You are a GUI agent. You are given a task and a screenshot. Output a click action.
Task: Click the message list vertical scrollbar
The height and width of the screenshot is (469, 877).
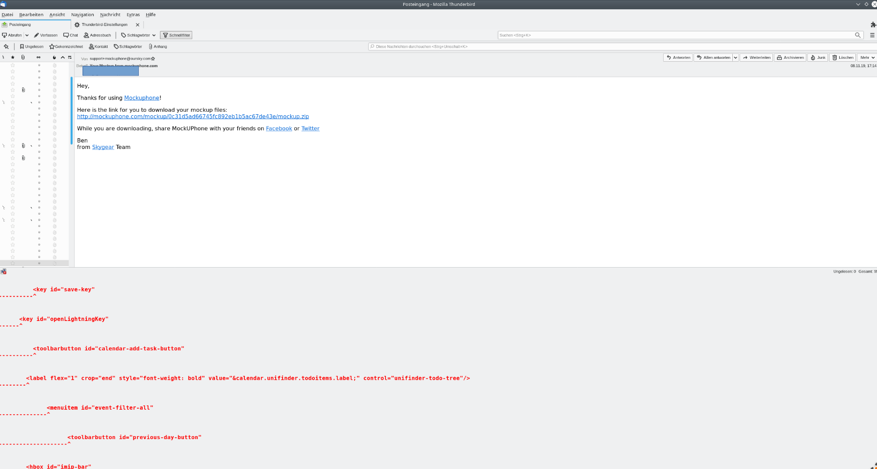click(x=72, y=110)
